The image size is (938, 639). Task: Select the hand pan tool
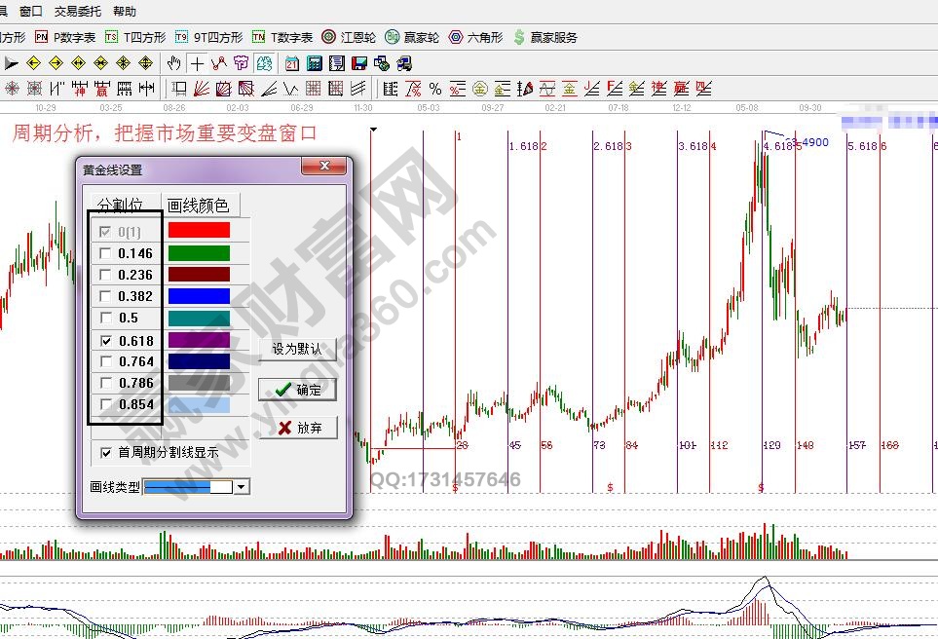click(x=174, y=63)
